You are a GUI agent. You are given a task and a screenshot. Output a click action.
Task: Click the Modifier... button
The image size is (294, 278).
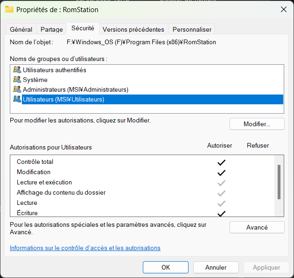coord(257,124)
